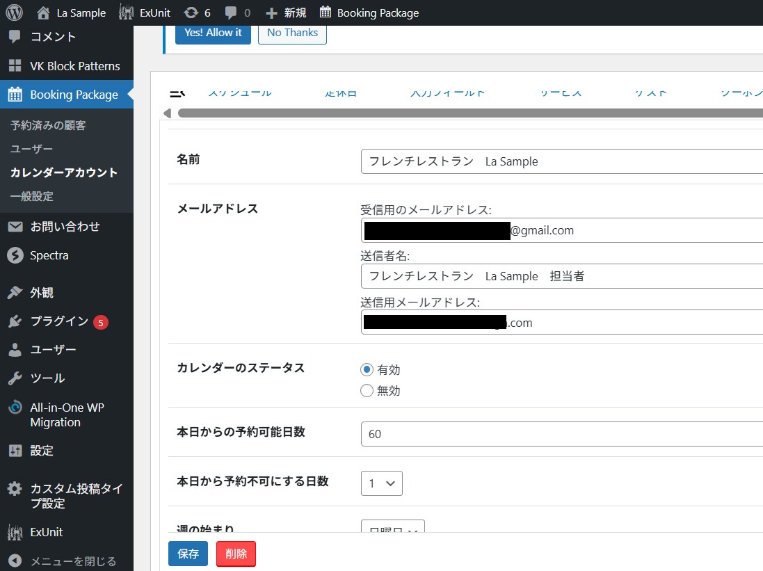The width and height of the screenshot is (763, 571).
Task: Open All-in-One WP Migration menu
Action: click(x=67, y=415)
